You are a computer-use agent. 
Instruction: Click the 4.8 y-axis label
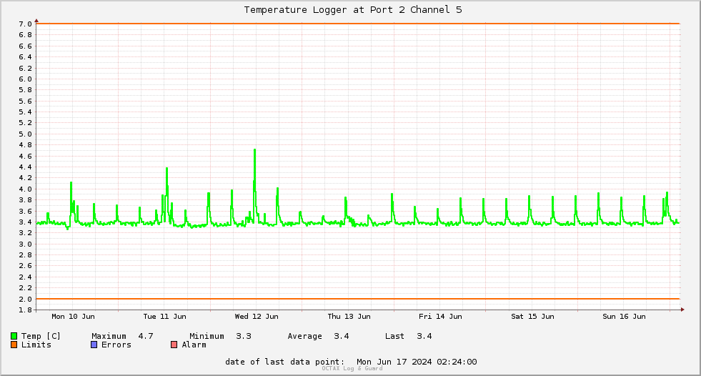point(26,145)
